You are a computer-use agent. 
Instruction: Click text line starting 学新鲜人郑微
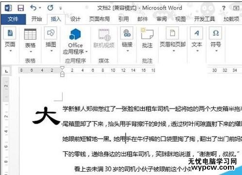click(x=152, y=109)
